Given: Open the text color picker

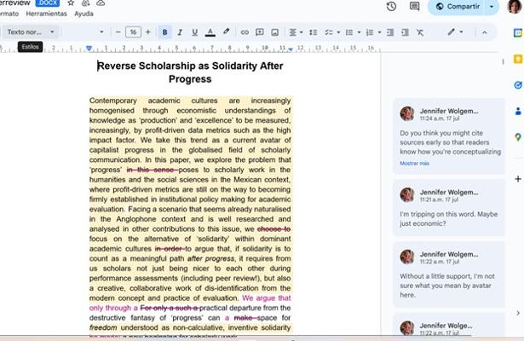Looking at the screenshot, I should tap(210, 32).
